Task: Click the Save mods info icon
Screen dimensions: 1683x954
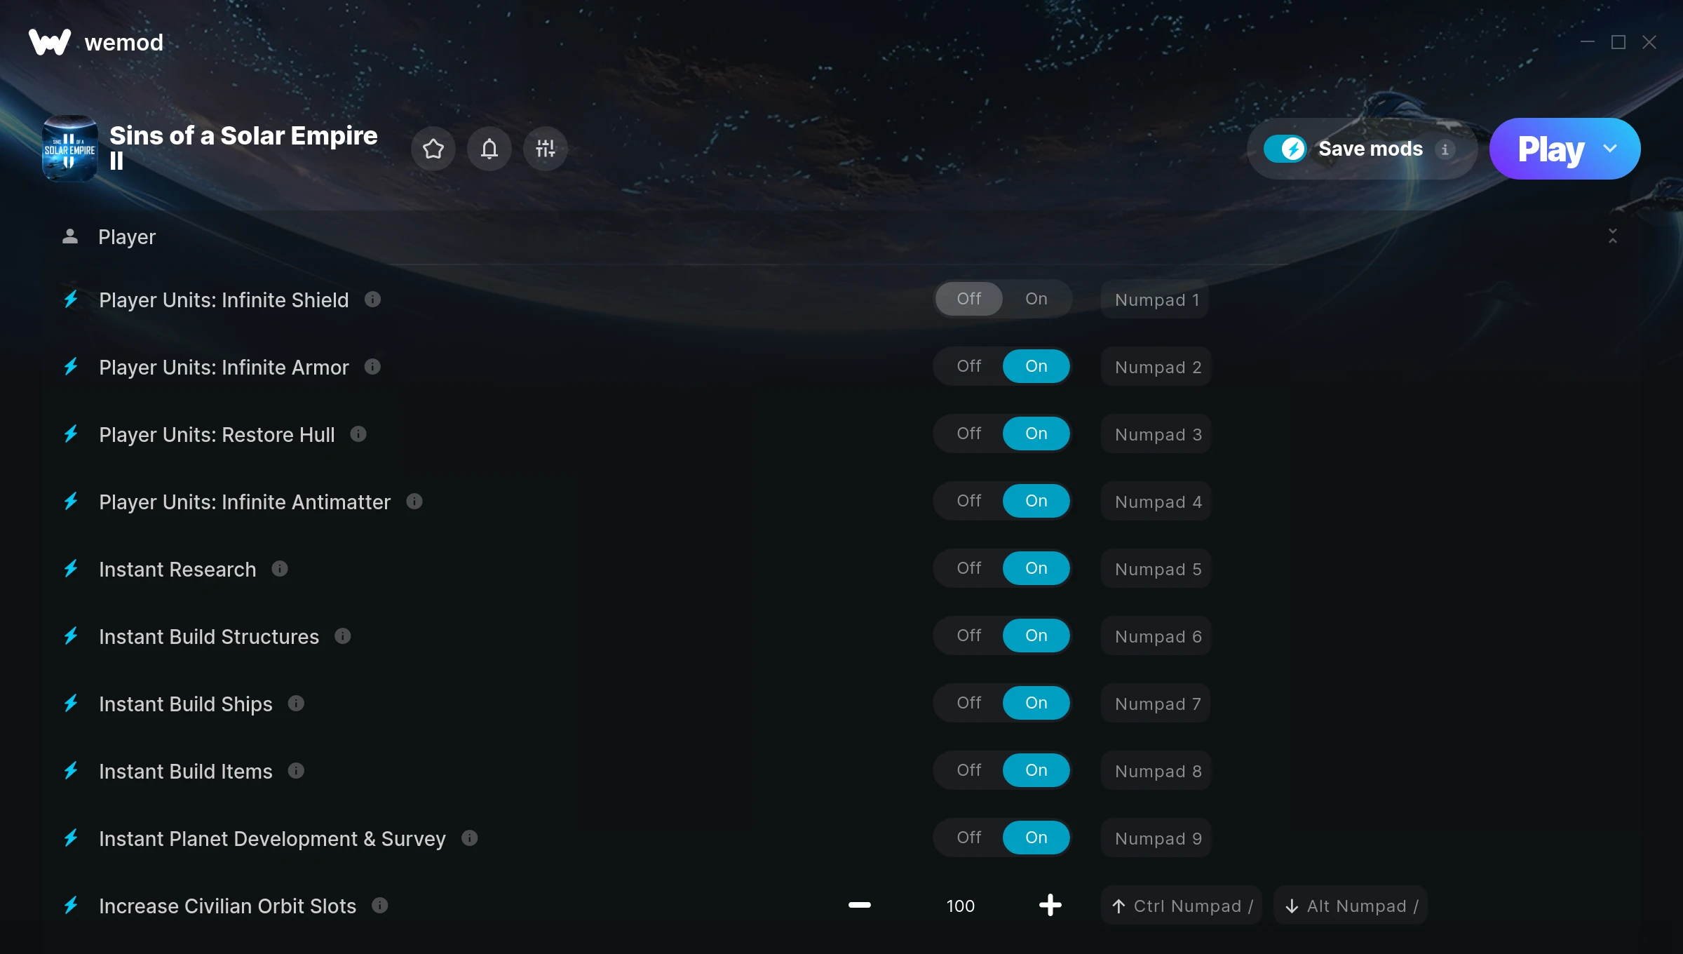Action: [1445, 148]
